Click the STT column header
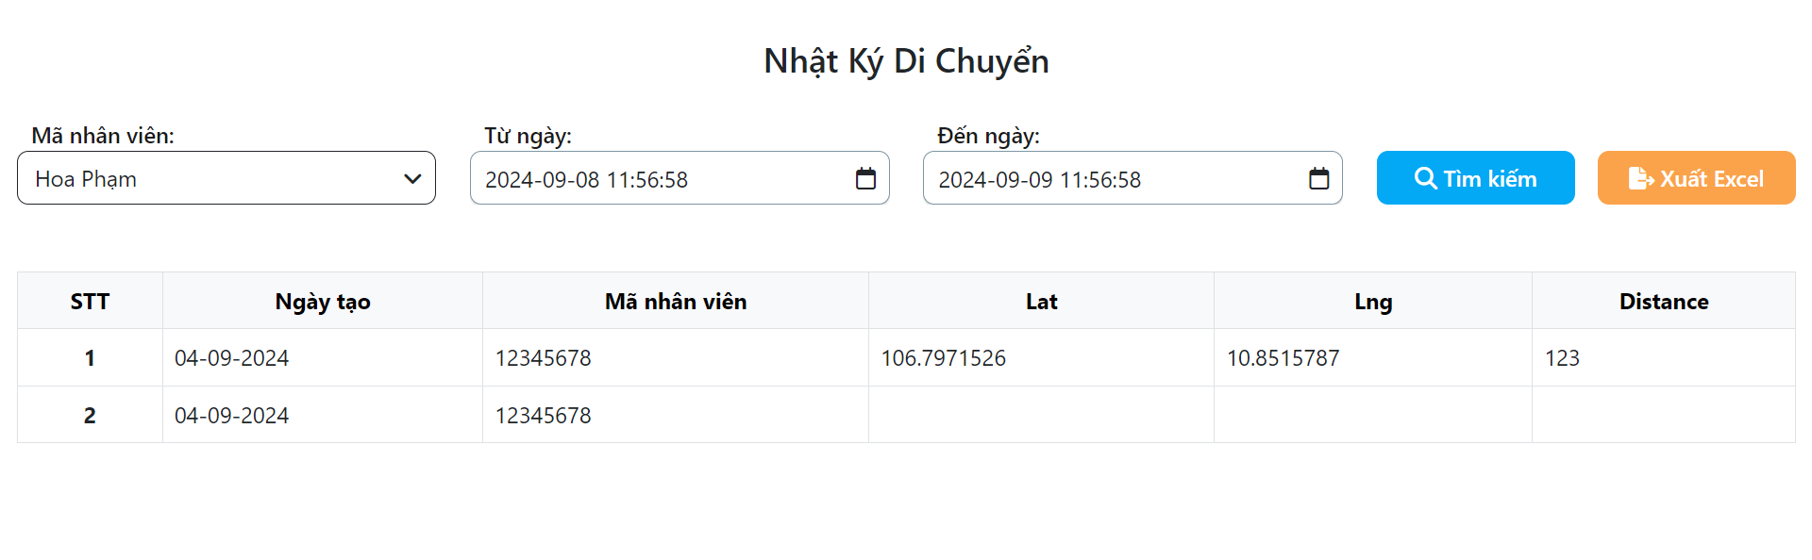1812x560 pixels. click(x=90, y=301)
